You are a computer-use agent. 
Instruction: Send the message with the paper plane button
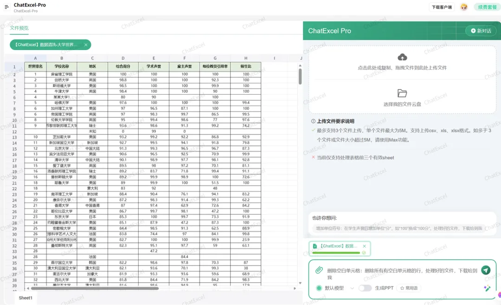486,270
